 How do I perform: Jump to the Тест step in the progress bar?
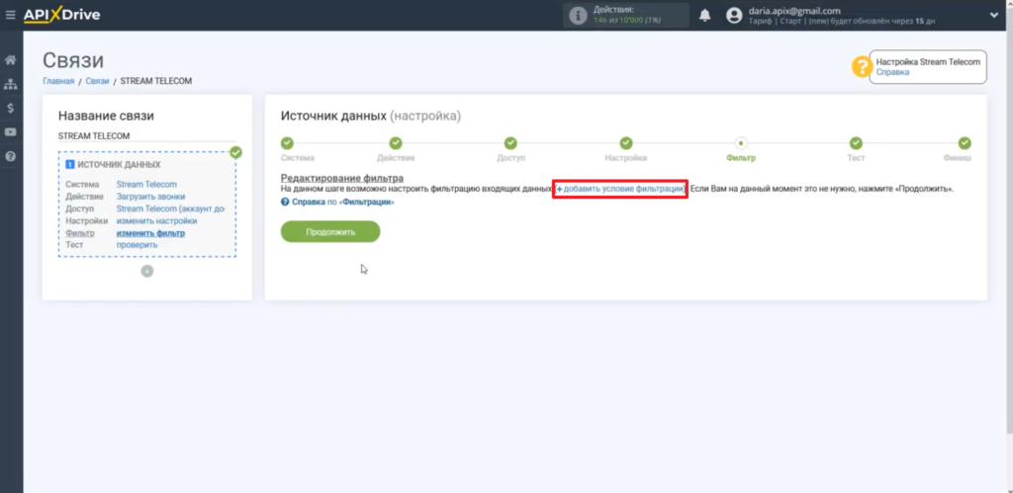(x=856, y=144)
